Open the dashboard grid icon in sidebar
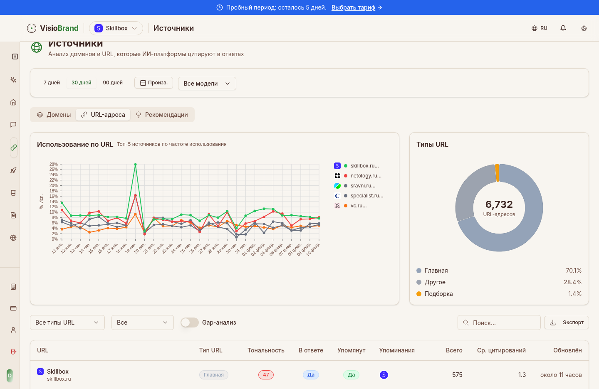599x389 pixels. click(x=15, y=57)
